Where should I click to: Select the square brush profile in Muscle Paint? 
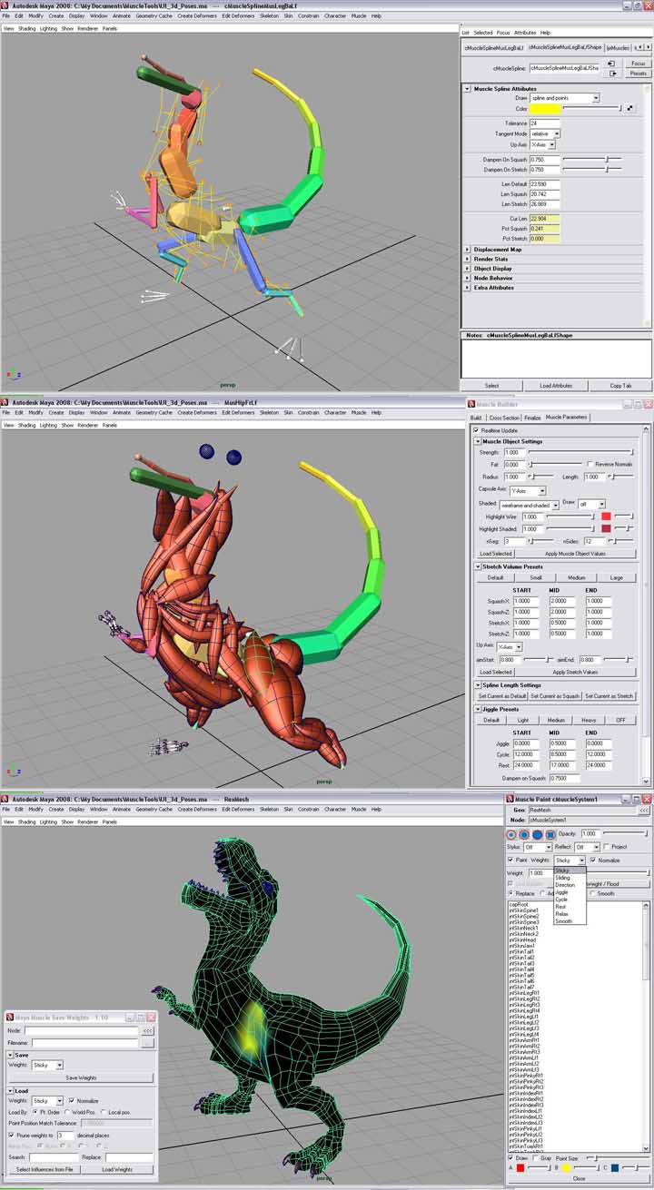point(550,833)
